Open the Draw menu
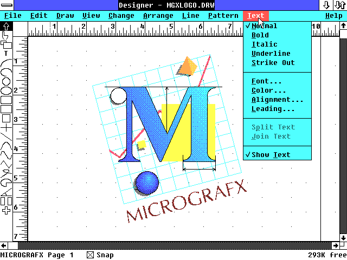Viewport: 347px width, 260px height. click(65, 16)
